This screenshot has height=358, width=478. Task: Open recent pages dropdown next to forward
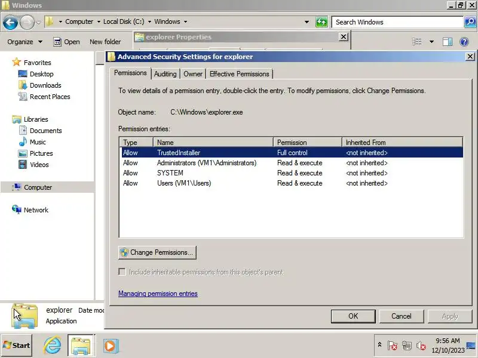point(38,22)
